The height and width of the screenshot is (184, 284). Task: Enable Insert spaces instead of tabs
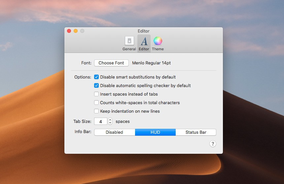(x=96, y=94)
